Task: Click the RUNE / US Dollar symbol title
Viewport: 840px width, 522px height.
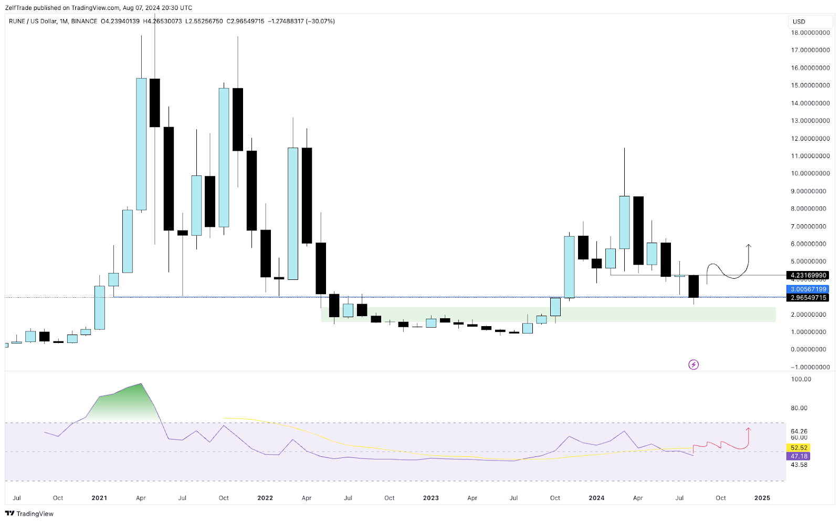Action: tap(39, 22)
